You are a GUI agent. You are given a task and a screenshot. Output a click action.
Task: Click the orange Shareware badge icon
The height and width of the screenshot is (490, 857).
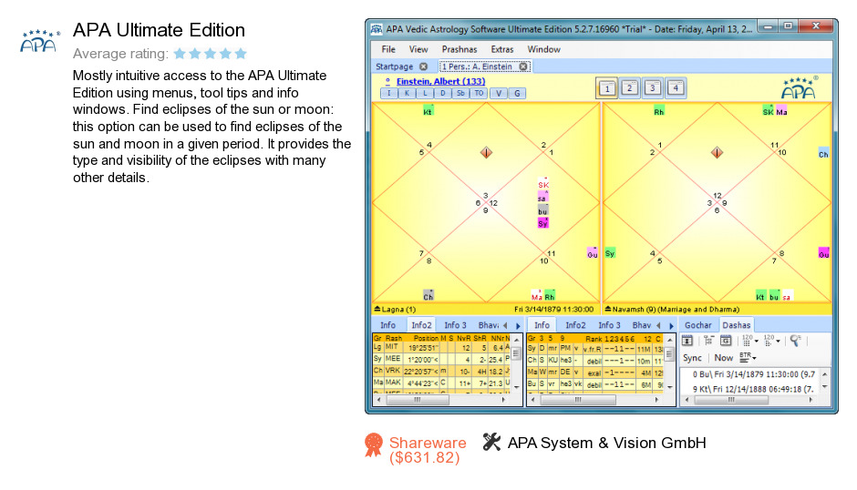(x=374, y=444)
